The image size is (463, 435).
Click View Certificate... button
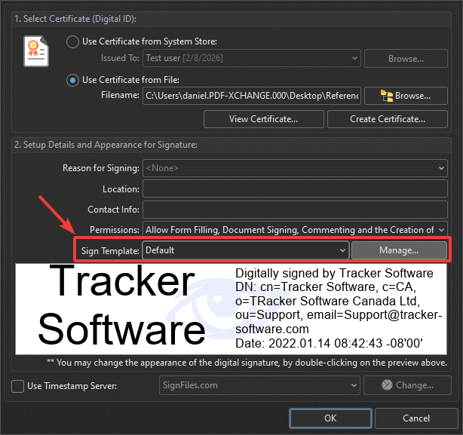pos(263,119)
